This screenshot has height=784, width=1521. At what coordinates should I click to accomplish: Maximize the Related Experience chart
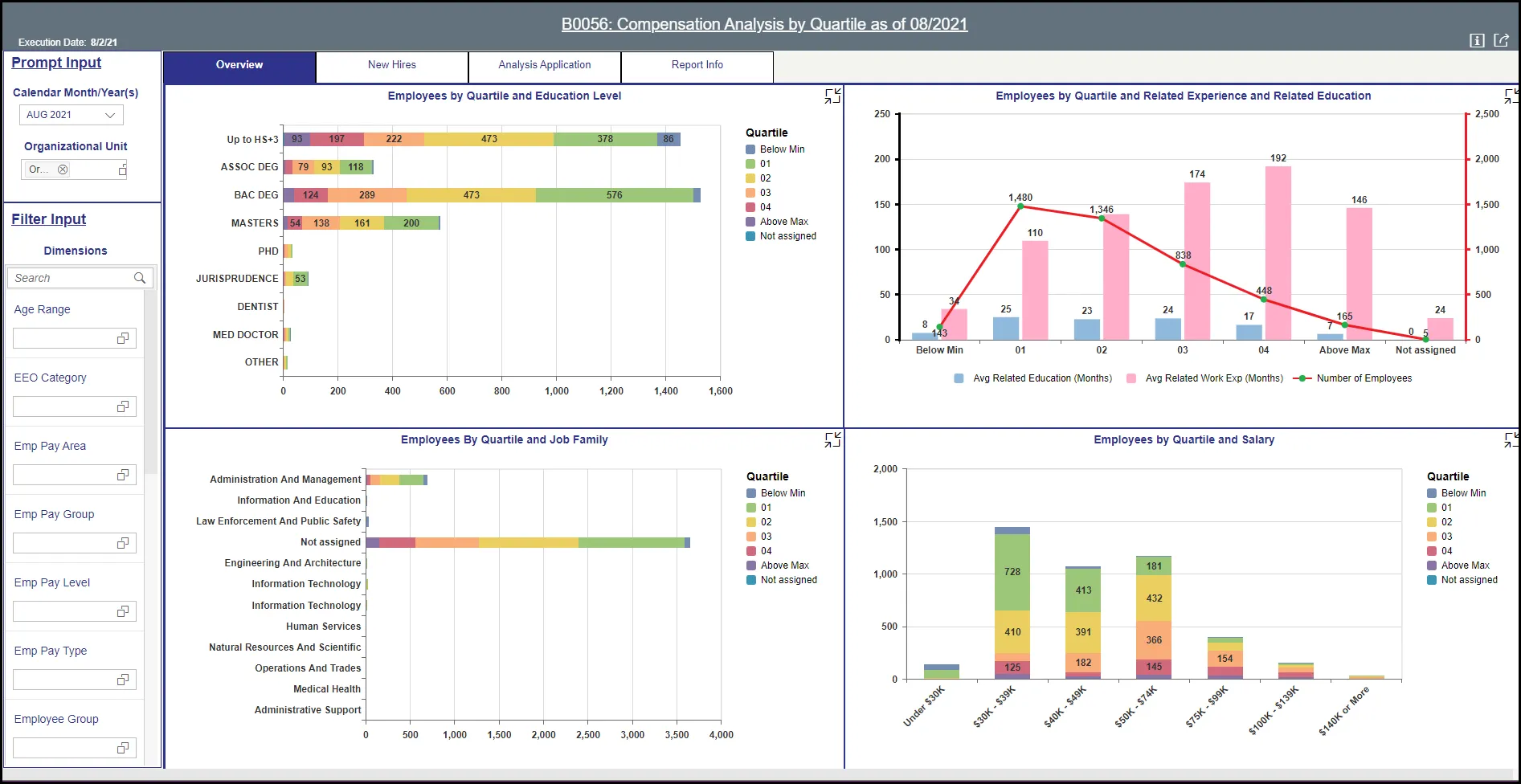(x=1511, y=96)
